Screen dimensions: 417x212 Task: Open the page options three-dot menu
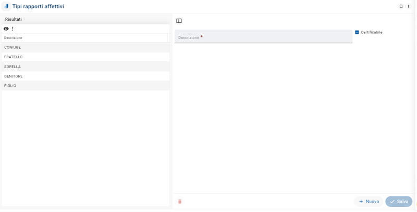(409, 6)
